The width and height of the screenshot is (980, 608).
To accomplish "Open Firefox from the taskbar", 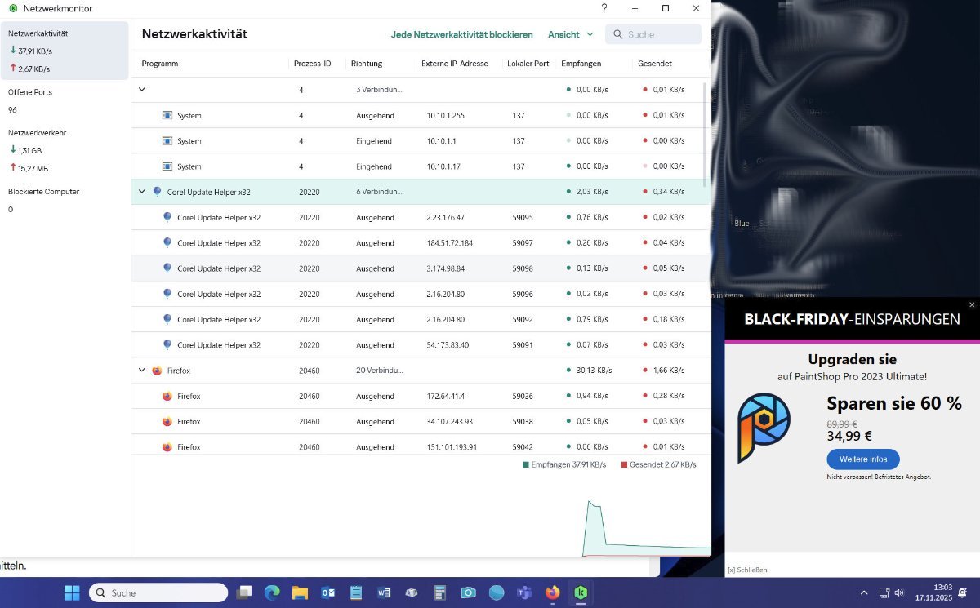I will coord(553,592).
